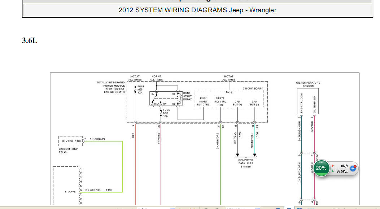Click the 'ENG CTRL COM' sensor pin label
This screenshot has width=380, height=209.
pos(302,103)
